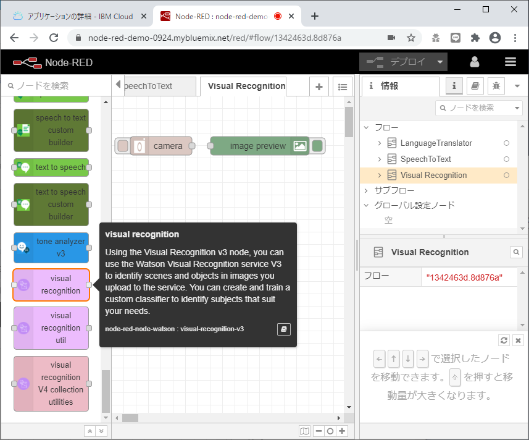Select the visual recognition V4 collection utilities node
Viewport: 529px width, 440px height.
pyautogui.click(x=51, y=383)
